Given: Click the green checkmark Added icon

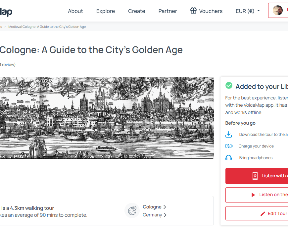Looking at the screenshot, I should [x=229, y=86].
